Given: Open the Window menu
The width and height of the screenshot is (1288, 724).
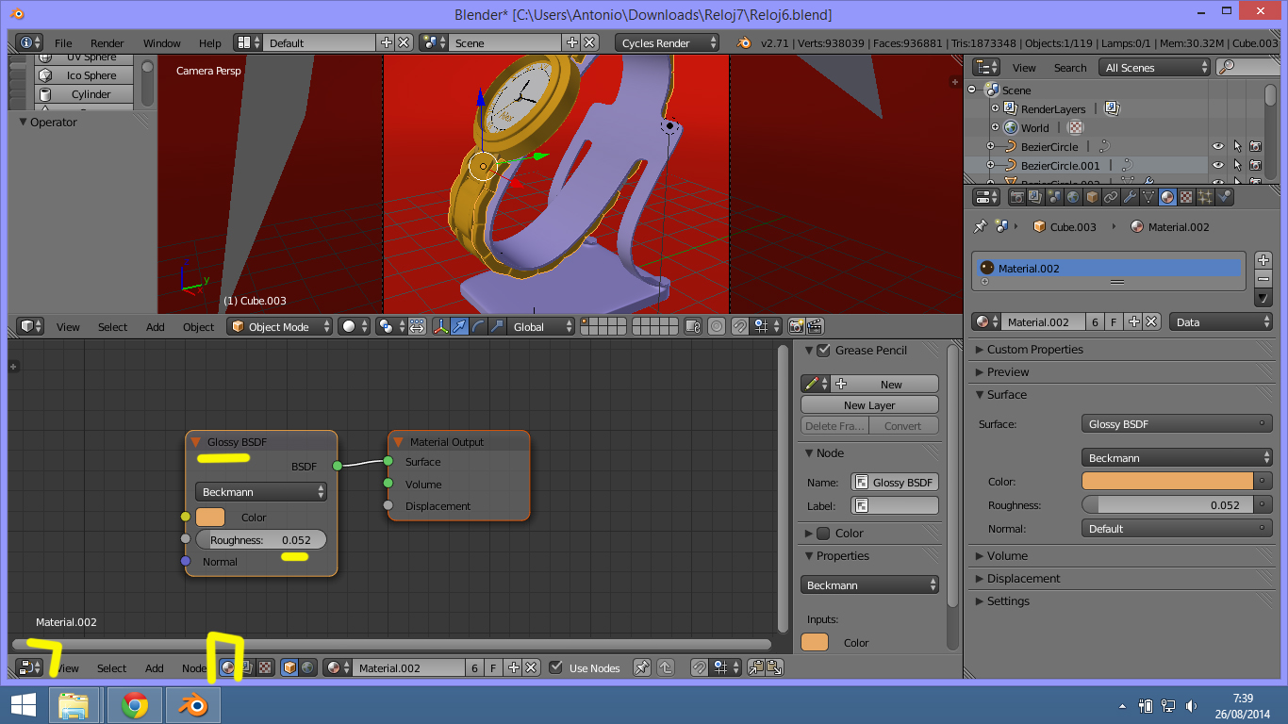Looking at the screenshot, I should [162, 43].
